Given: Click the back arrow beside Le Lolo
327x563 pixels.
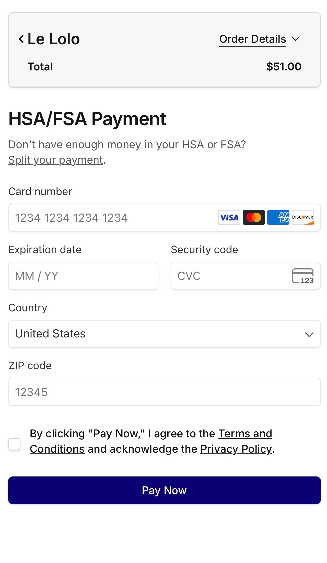Looking at the screenshot, I should coord(21,39).
